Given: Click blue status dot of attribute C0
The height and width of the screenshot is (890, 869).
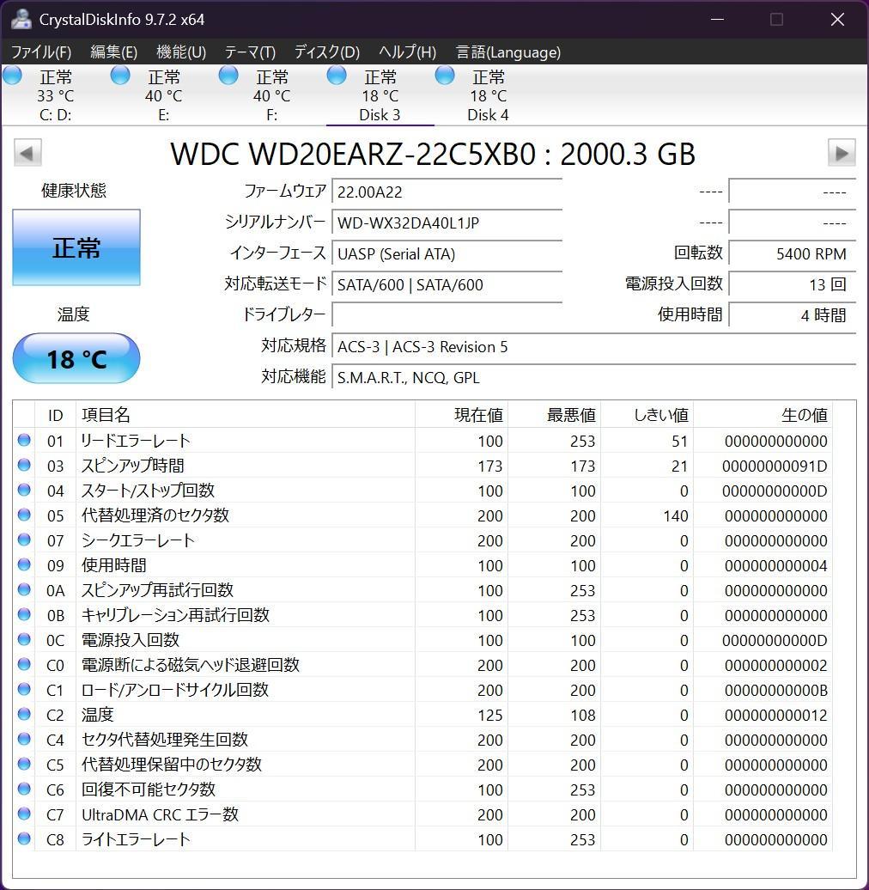Looking at the screenshot, I should [x=24, y=664].
